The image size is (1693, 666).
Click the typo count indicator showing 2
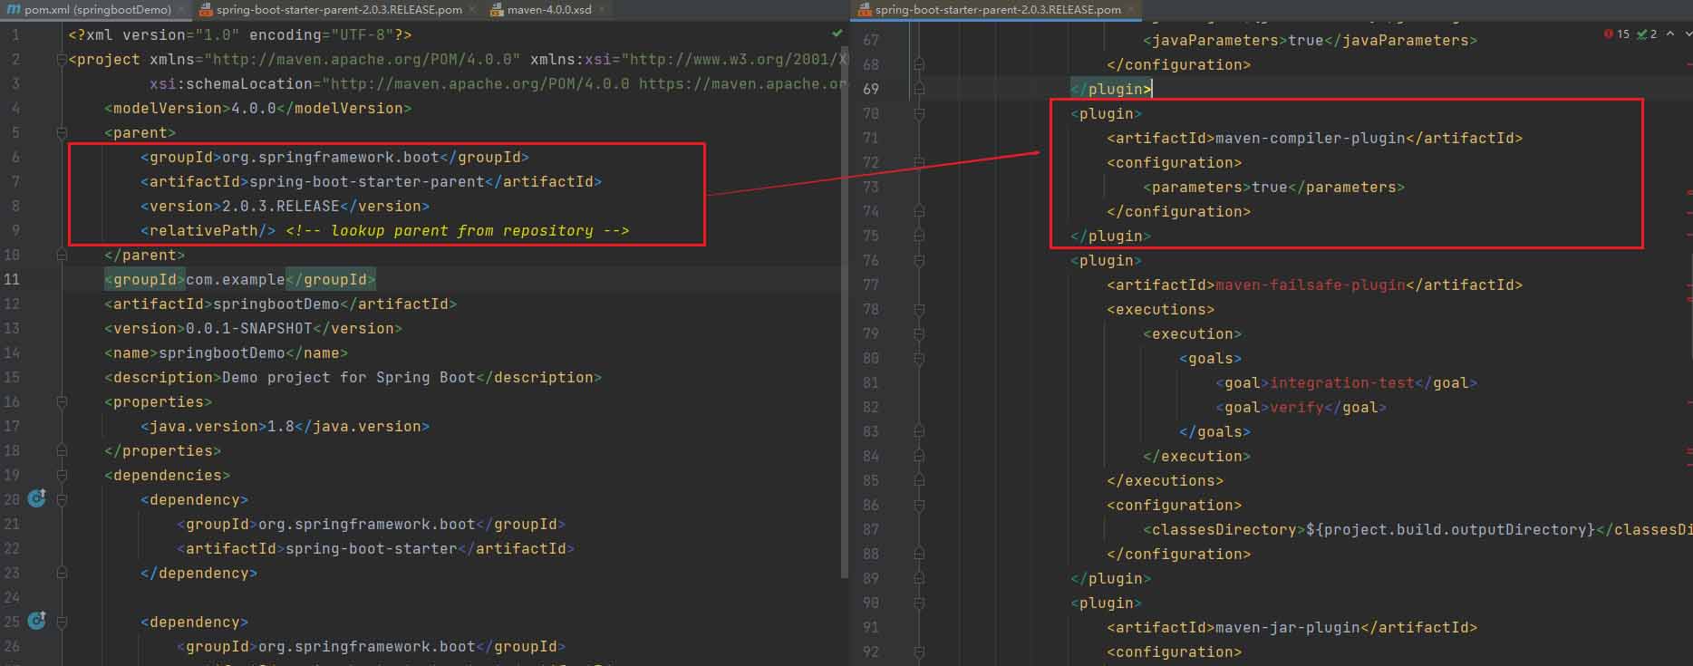1647,34
